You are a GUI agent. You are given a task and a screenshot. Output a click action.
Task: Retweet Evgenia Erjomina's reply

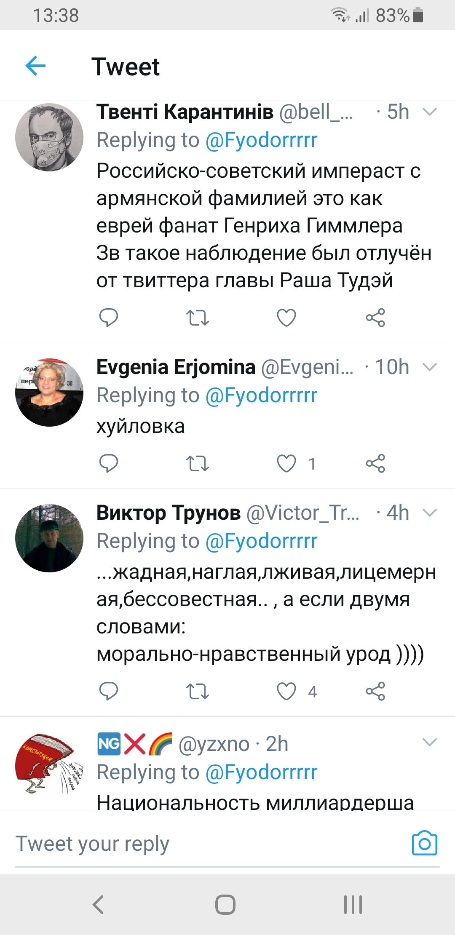[197, 464]
